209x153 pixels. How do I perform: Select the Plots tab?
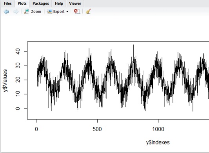22,4
